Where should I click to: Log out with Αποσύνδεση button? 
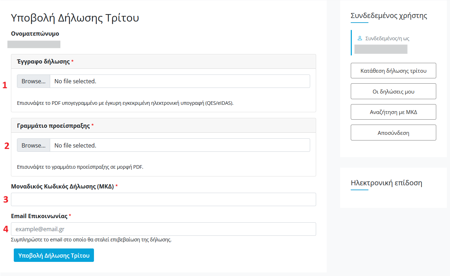click(x=393, y=133)
